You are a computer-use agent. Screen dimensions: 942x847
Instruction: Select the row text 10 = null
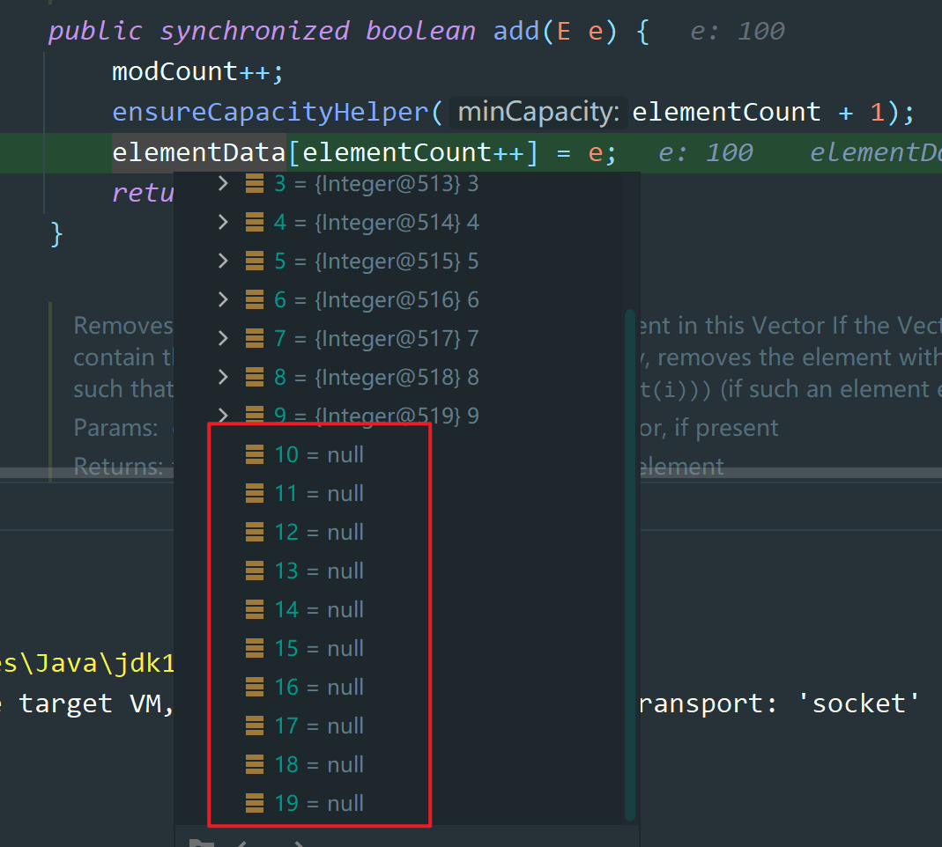(319, 454)
